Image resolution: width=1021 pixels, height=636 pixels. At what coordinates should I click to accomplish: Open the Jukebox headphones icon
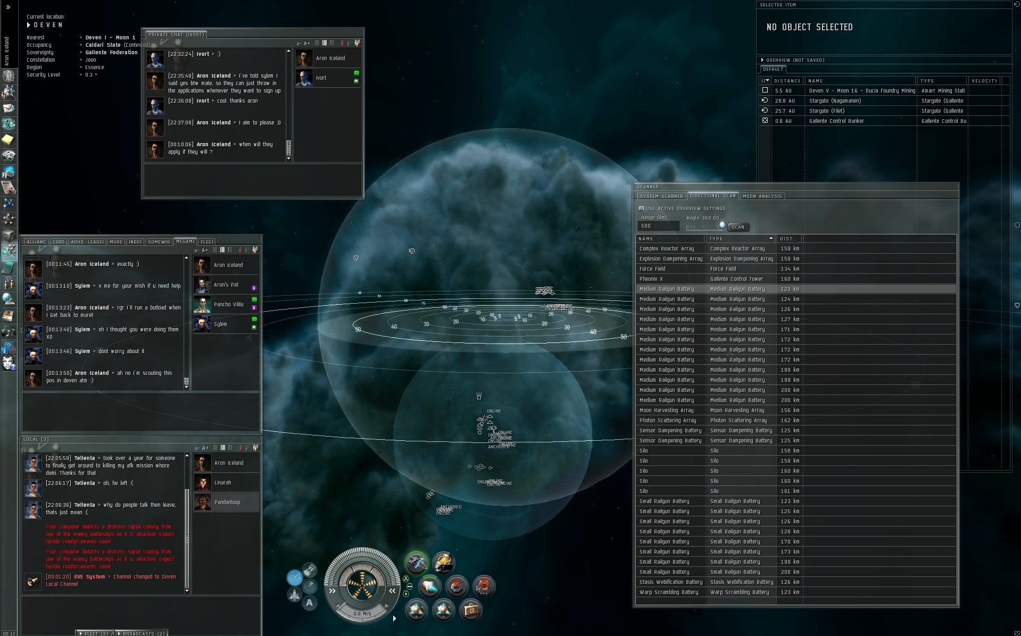coord(9,331)
